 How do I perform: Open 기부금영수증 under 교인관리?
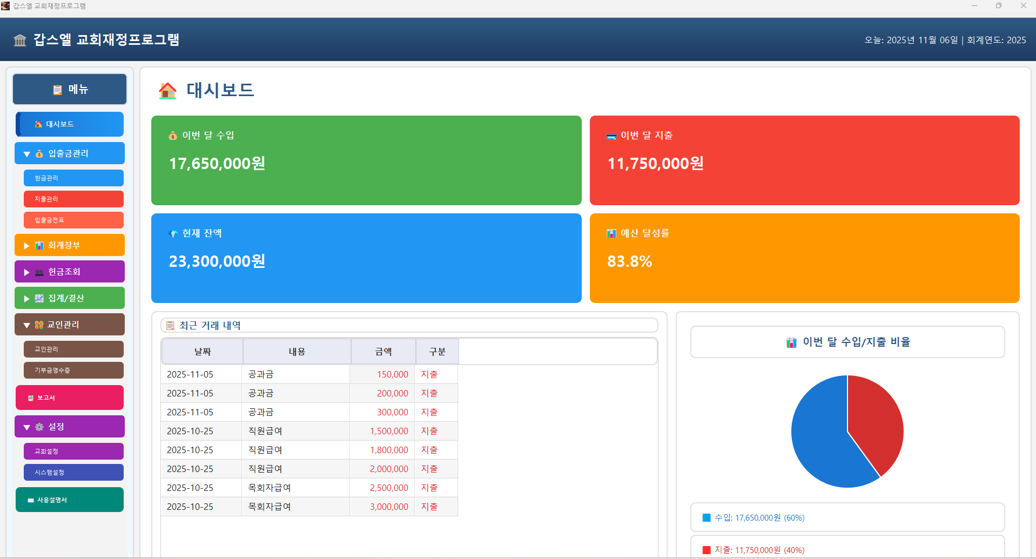click(x=73, y=370)
